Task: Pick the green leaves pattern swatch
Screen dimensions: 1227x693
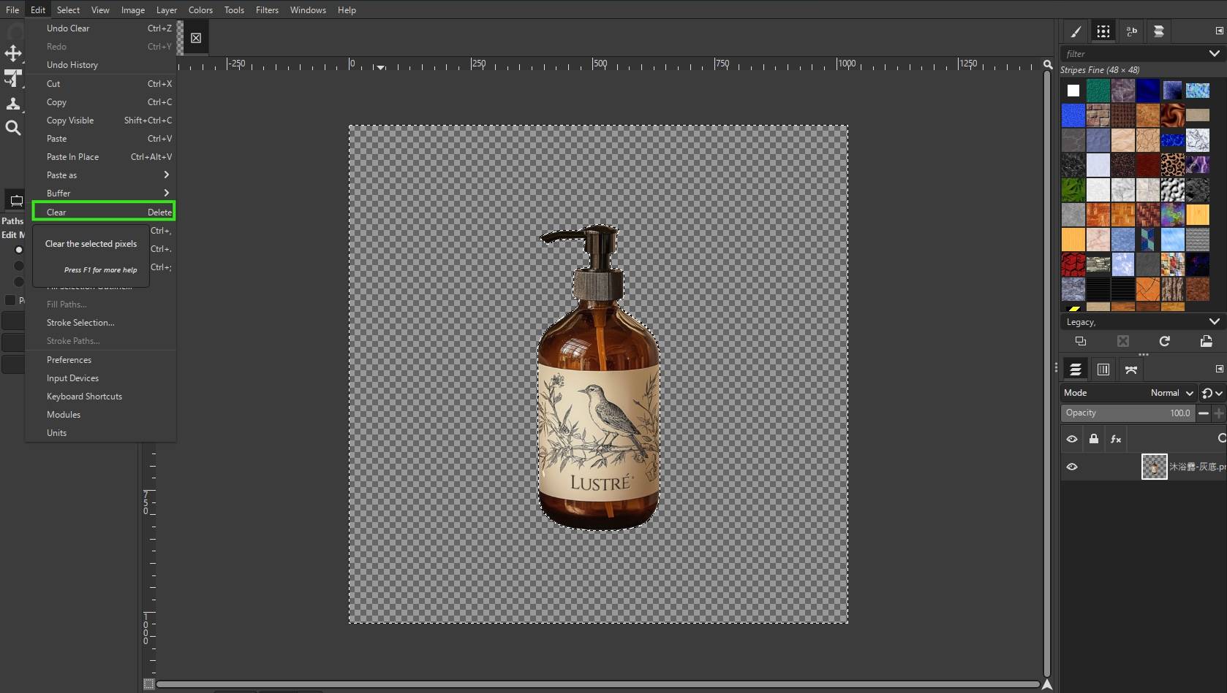Action: [x=1073, y=190]
